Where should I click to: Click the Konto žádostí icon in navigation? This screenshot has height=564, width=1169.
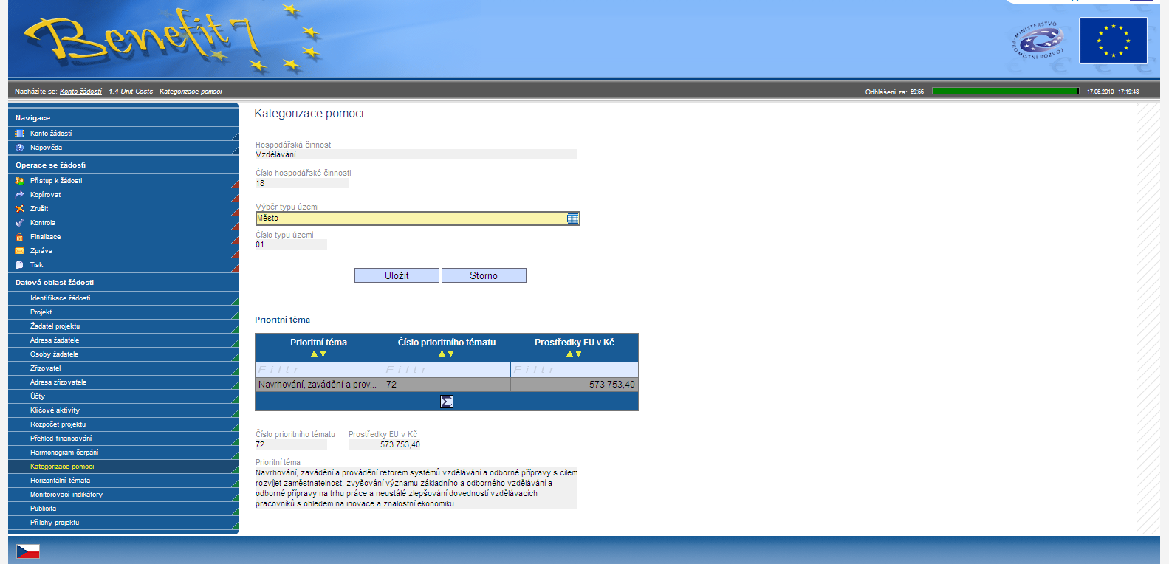point(20,134)
